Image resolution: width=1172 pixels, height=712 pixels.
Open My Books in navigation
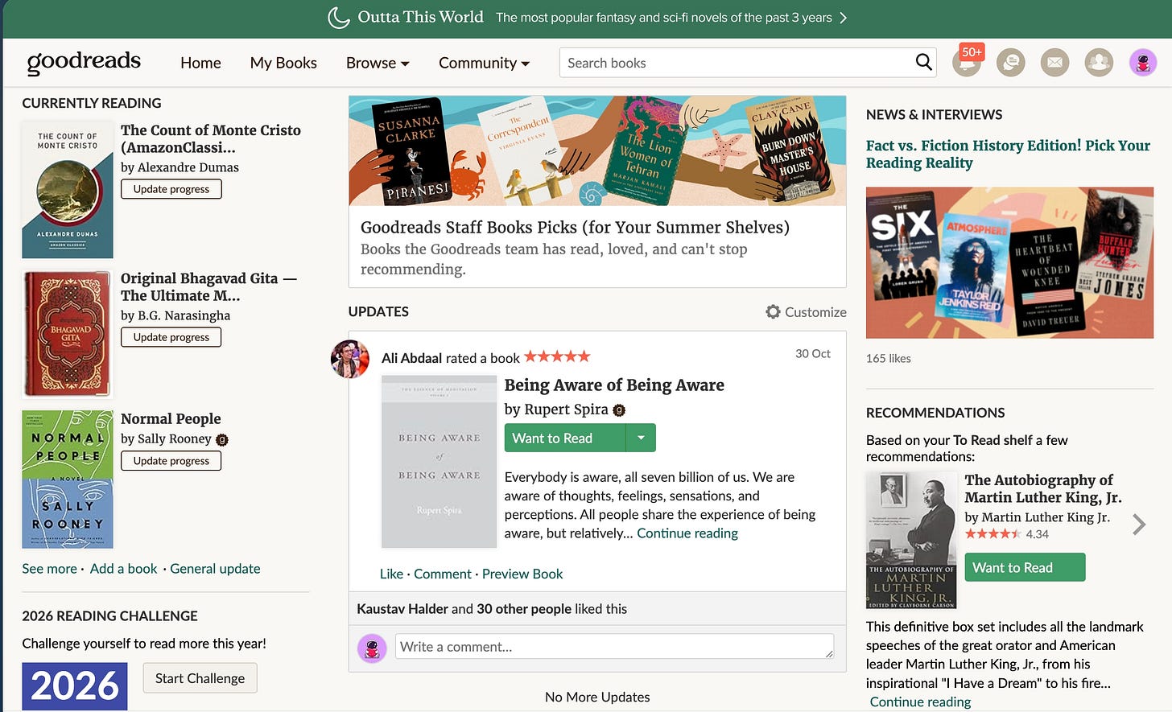pyautogui.click(x=283, y=63)
